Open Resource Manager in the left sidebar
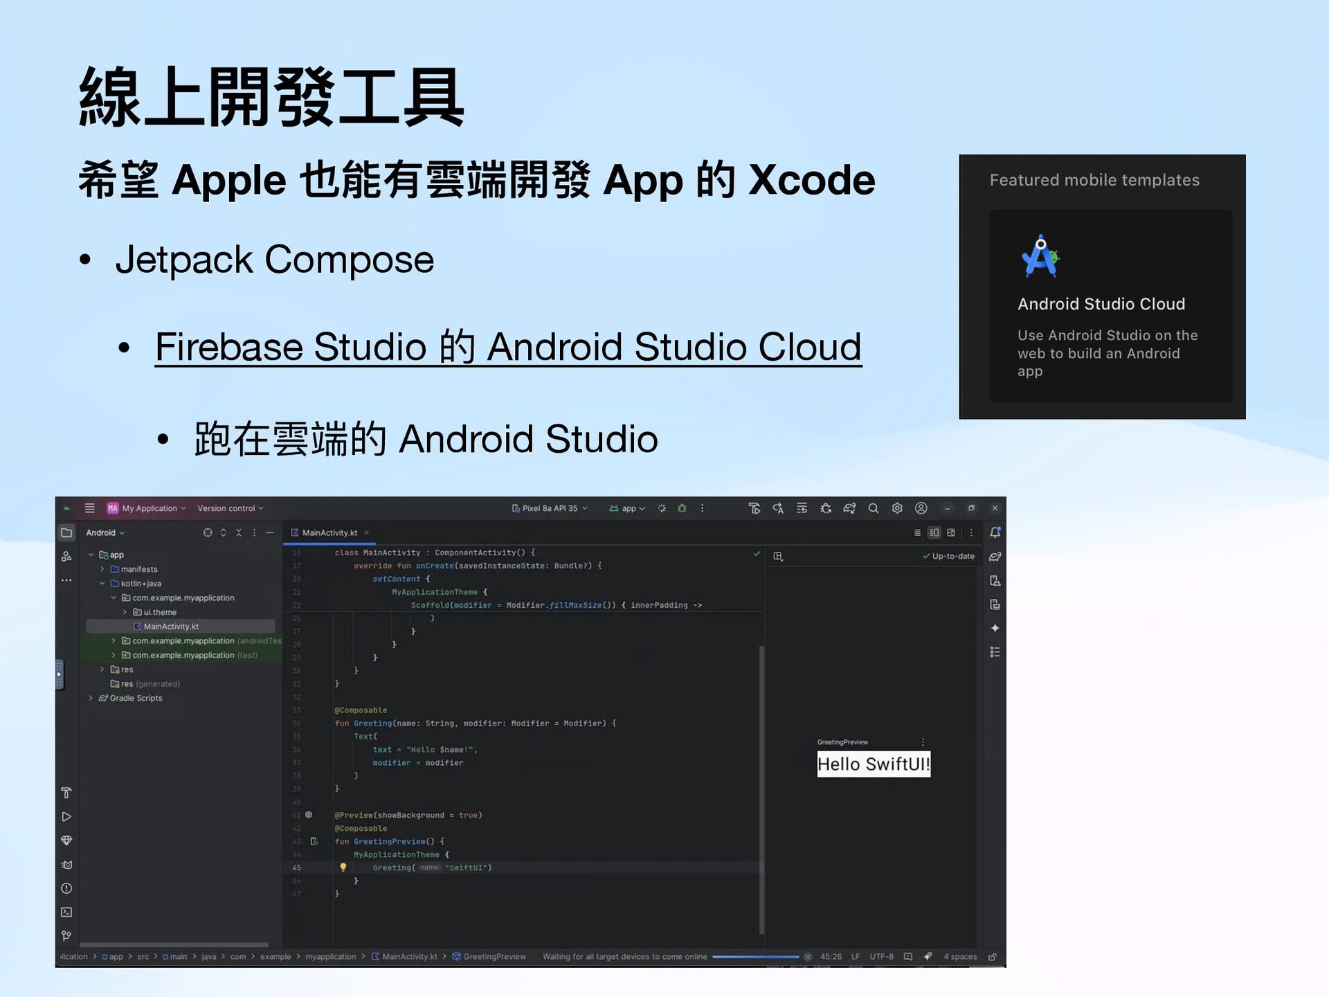The width and height of the screenshot is (1329, 997). 66,556
